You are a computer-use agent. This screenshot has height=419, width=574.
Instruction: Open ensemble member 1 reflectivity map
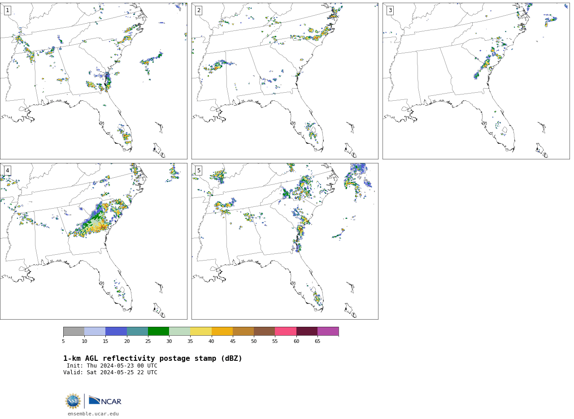pos(93,81)
